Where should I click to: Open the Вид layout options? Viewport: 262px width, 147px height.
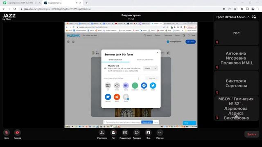148,133
